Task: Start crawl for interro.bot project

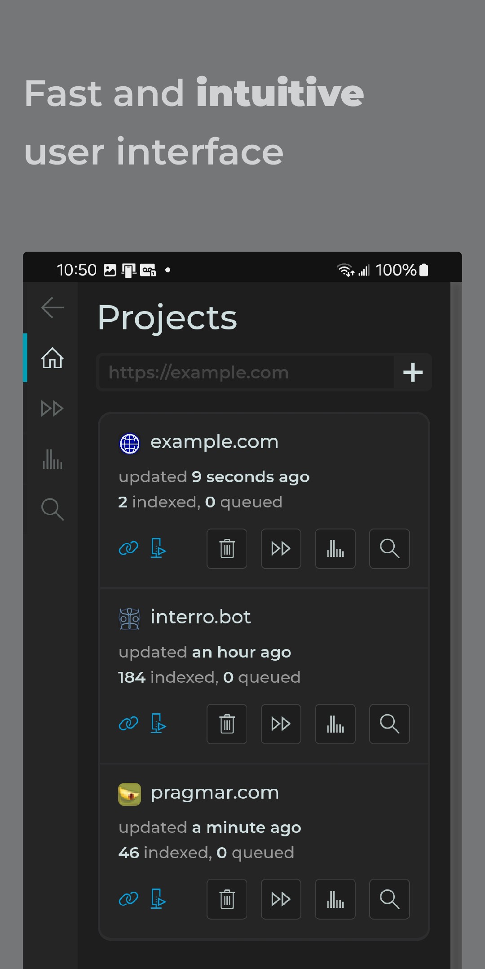Action: point(281,724)
